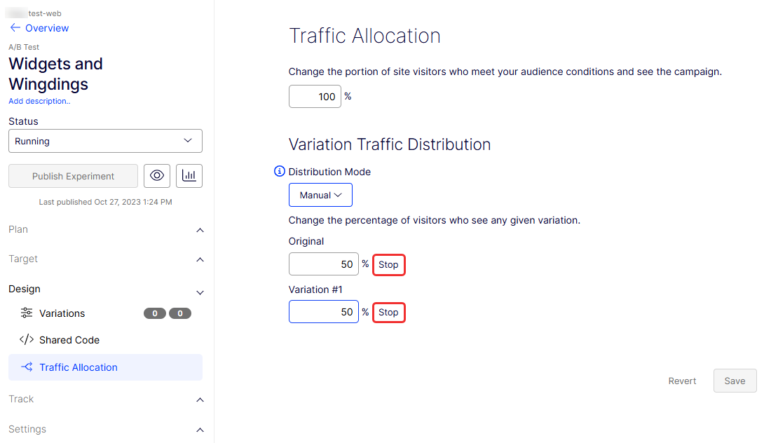Click the Shared Code brackets icon

(x=27, y=340)
